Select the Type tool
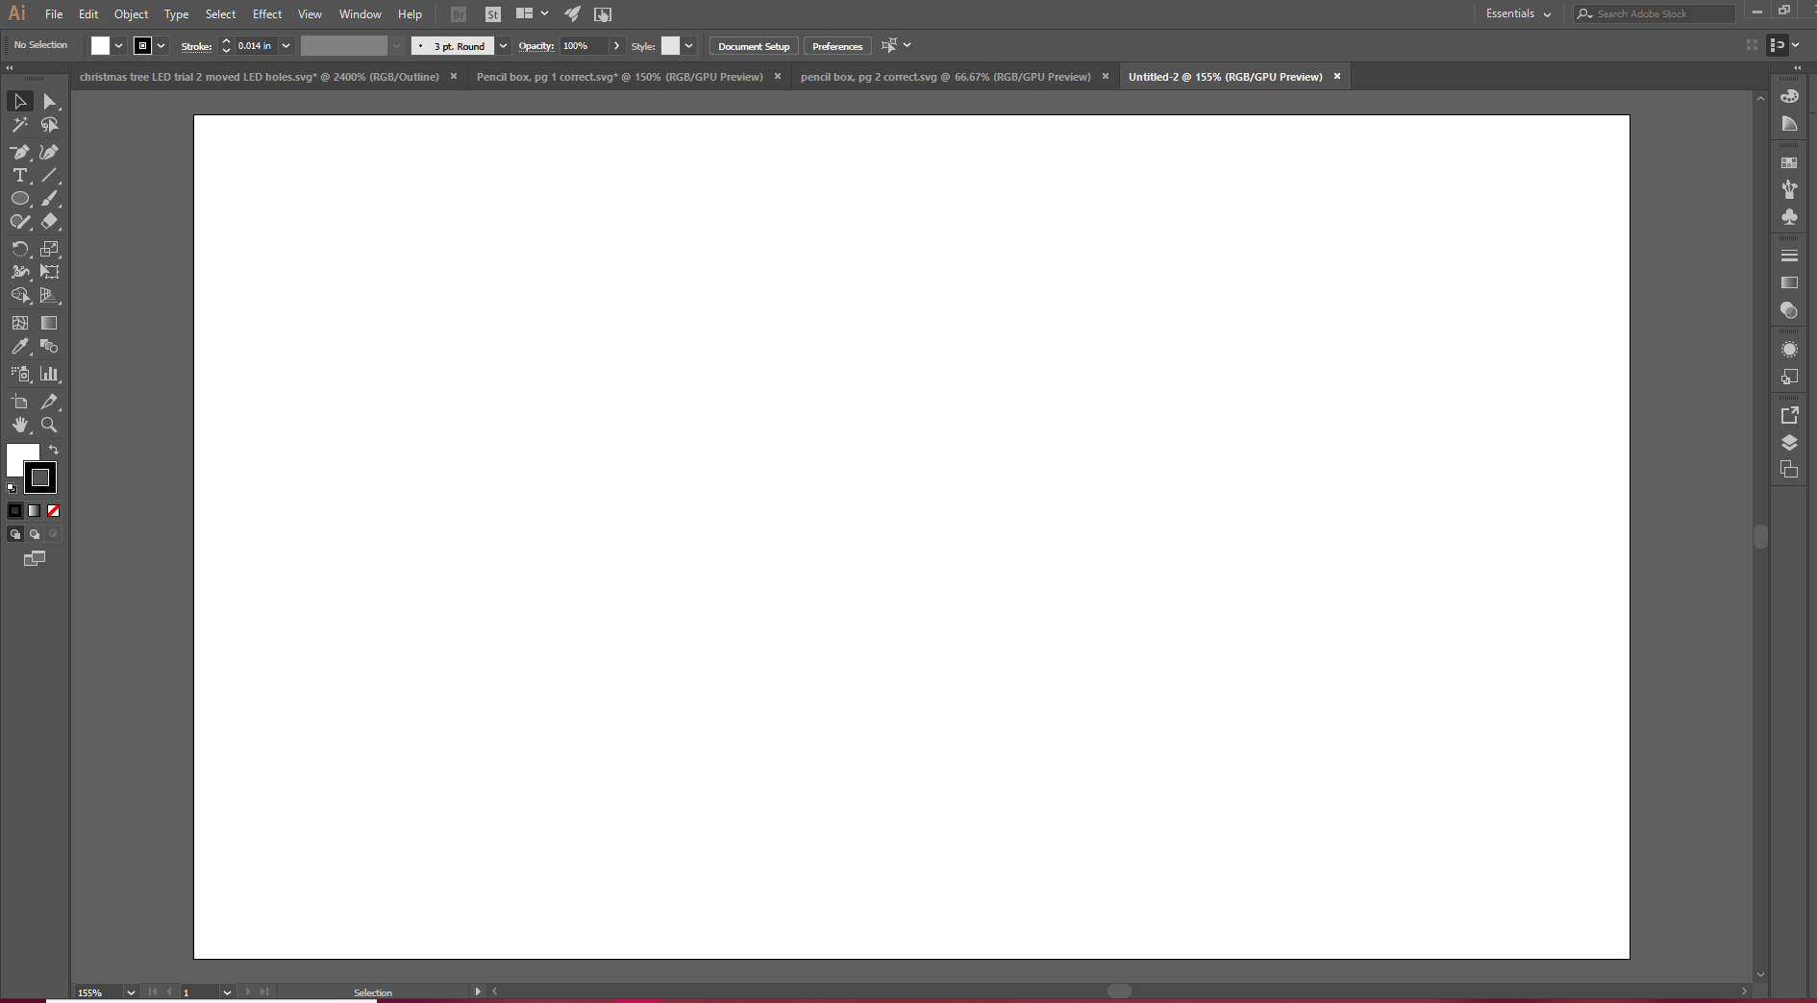This screenshot has width=1817, height=1003. pyautogui.click(x=19, y=175)
